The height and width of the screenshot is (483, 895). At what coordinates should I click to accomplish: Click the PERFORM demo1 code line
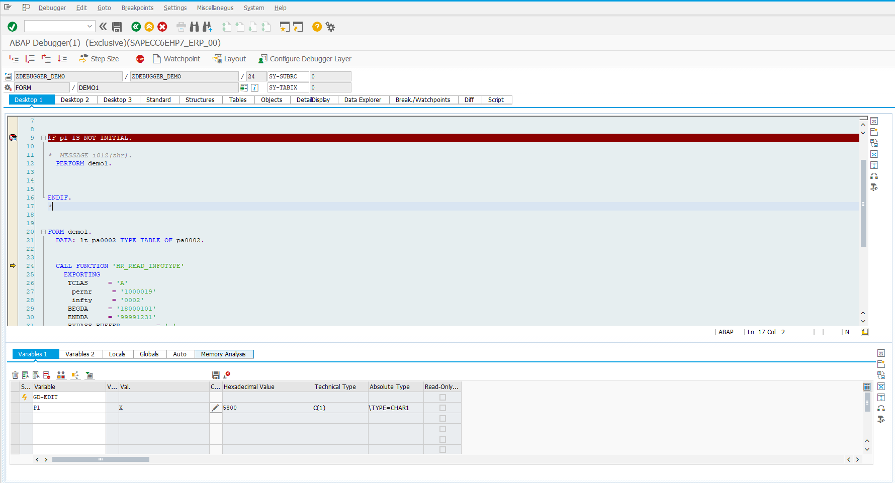click(83, 163)
